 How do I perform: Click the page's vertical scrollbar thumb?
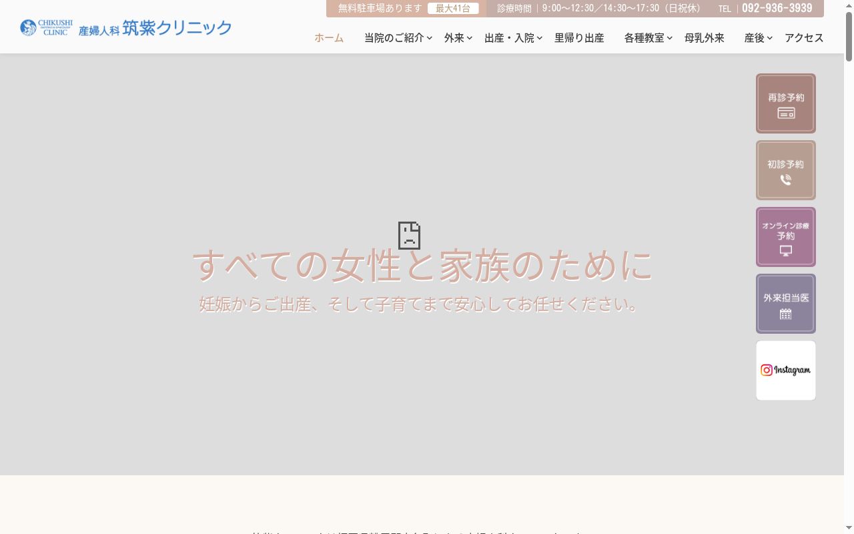849,37
